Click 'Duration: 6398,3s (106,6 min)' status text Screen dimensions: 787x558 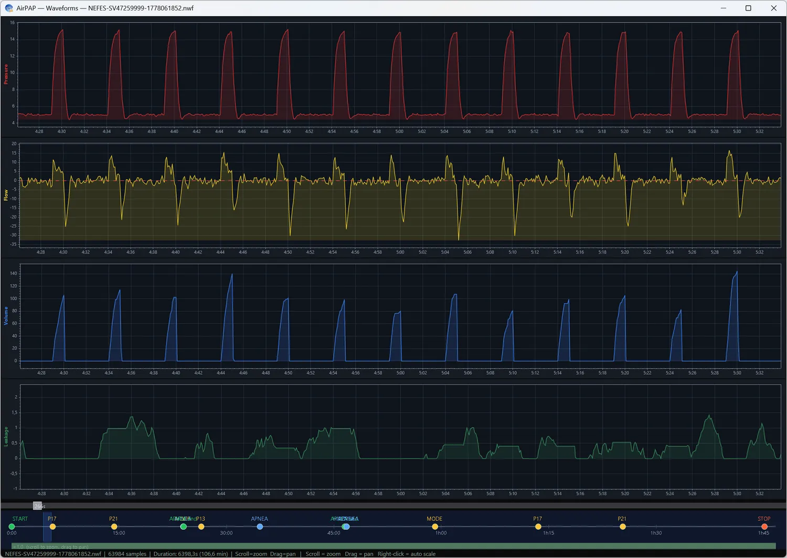pyautogui.click(x=190, y=554)
